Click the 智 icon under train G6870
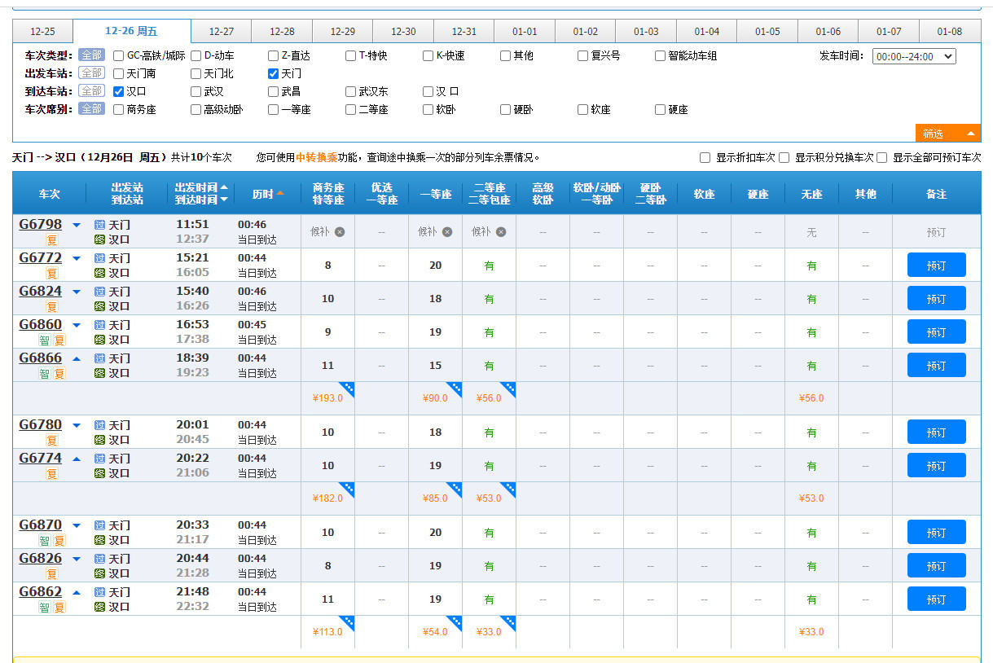This screenshot has height=663, width=993. 44,541
